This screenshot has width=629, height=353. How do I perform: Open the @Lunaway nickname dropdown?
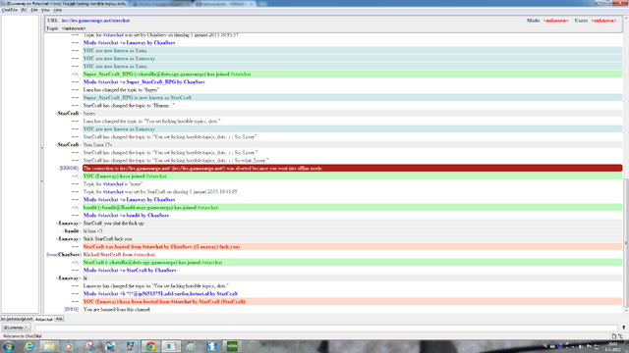click(16, 328)
